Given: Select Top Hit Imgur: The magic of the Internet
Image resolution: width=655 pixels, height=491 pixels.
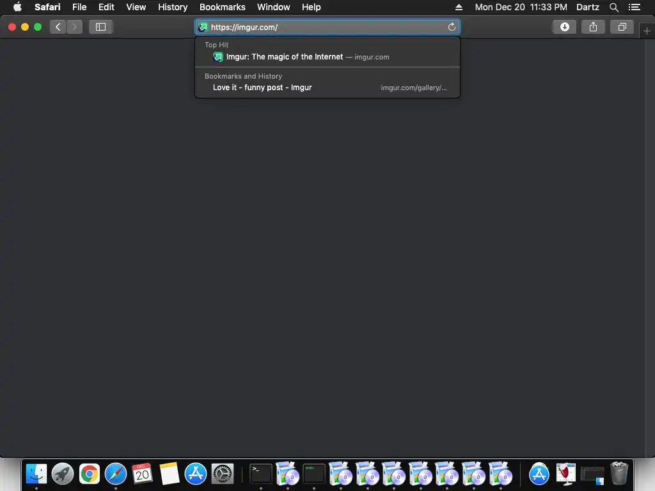Looking at the screenshot, I should click(x=327, y=57).
